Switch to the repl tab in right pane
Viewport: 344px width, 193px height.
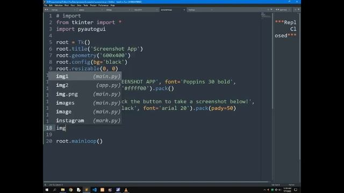click(x=283, y=10)
